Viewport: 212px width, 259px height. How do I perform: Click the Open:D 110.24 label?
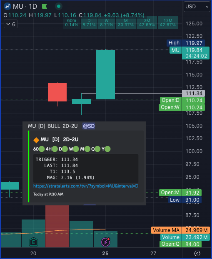(182, 100)
